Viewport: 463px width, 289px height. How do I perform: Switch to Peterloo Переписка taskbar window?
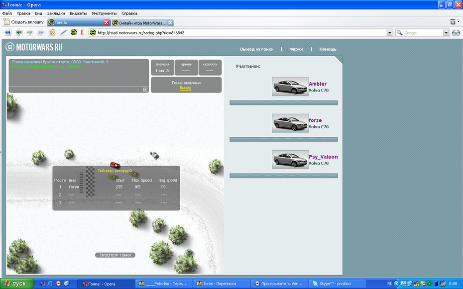pos(164,284)
